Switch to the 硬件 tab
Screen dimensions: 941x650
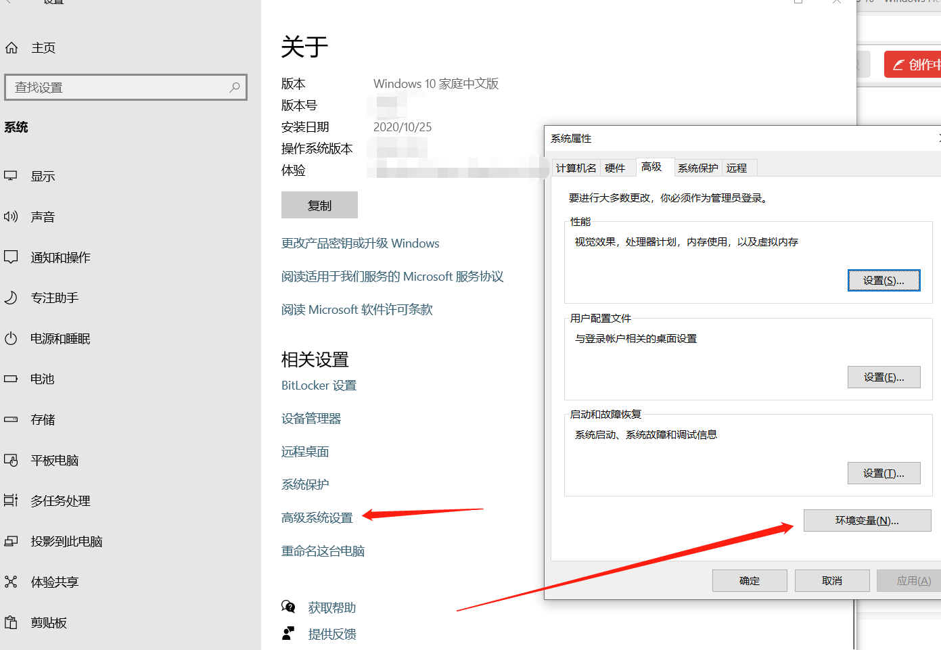click(x=617, y=168)
